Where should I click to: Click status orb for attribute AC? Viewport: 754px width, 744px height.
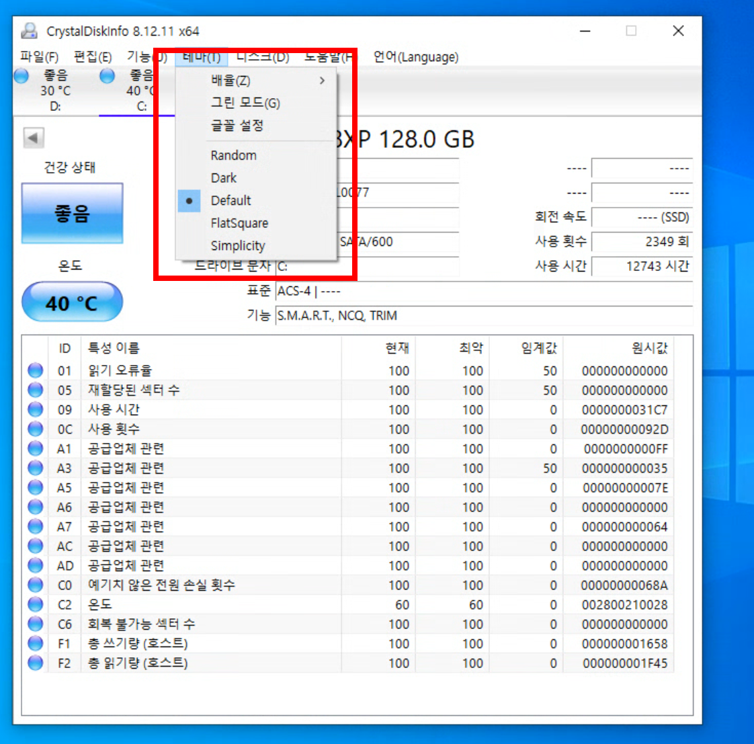pyautogui.click(x=35, y=545)
